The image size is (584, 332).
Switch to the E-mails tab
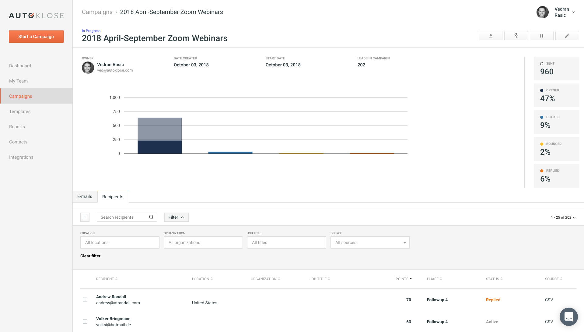tap(85, 196)
